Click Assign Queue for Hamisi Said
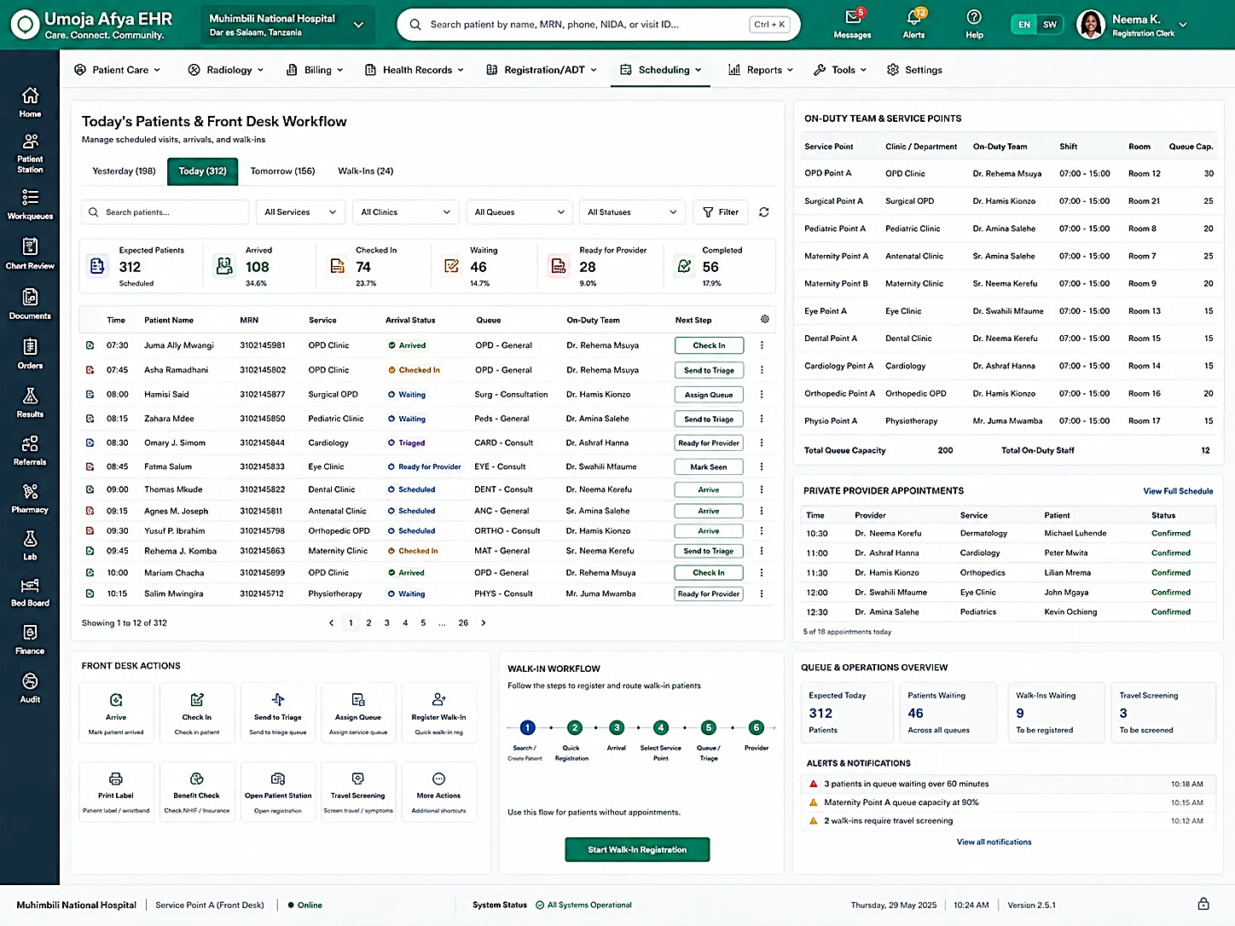Screen dimensions: 1235x926 pyautogui.click(x=709, y=395)
